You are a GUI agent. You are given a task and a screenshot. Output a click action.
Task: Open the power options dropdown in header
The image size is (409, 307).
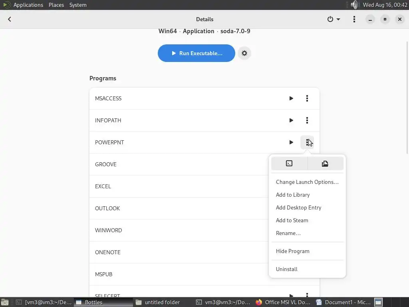pyautogui.click(x=334, y=19)
